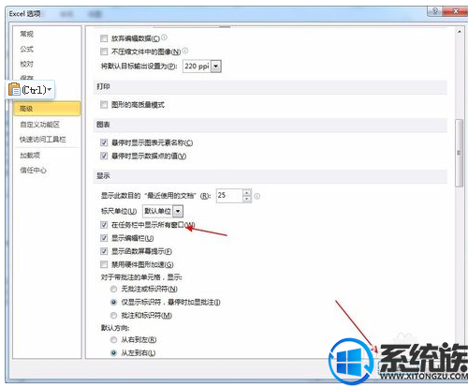Viewport: 468px width, 388px height.
Task: Open the paste options (Ctrl) dropdown arrow
Action: point(50,89)
